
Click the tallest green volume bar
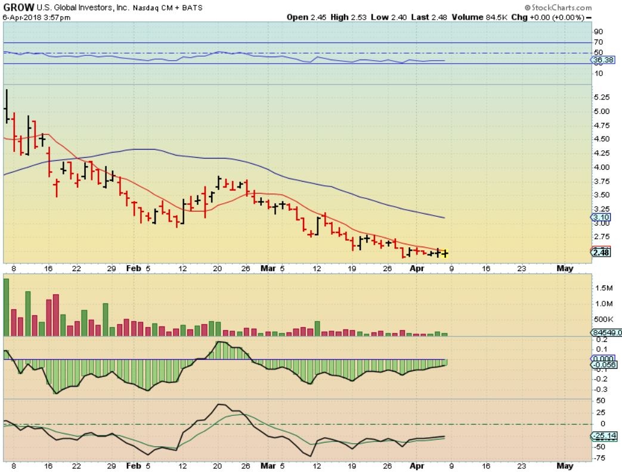click(x=7, y=307)
